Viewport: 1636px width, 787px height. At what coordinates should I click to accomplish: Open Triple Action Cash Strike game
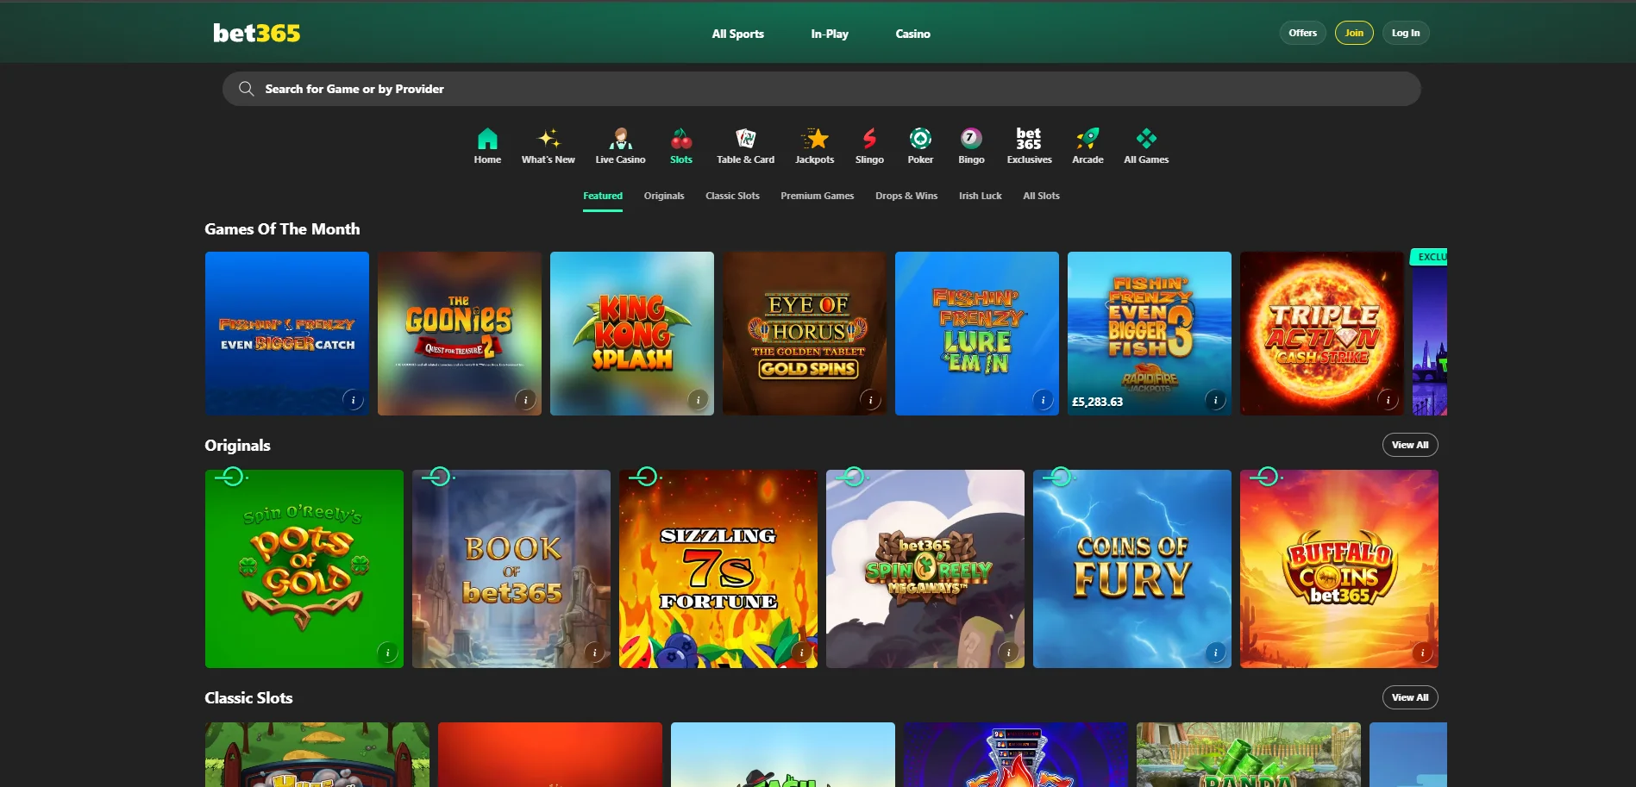tap(1322, 334)
